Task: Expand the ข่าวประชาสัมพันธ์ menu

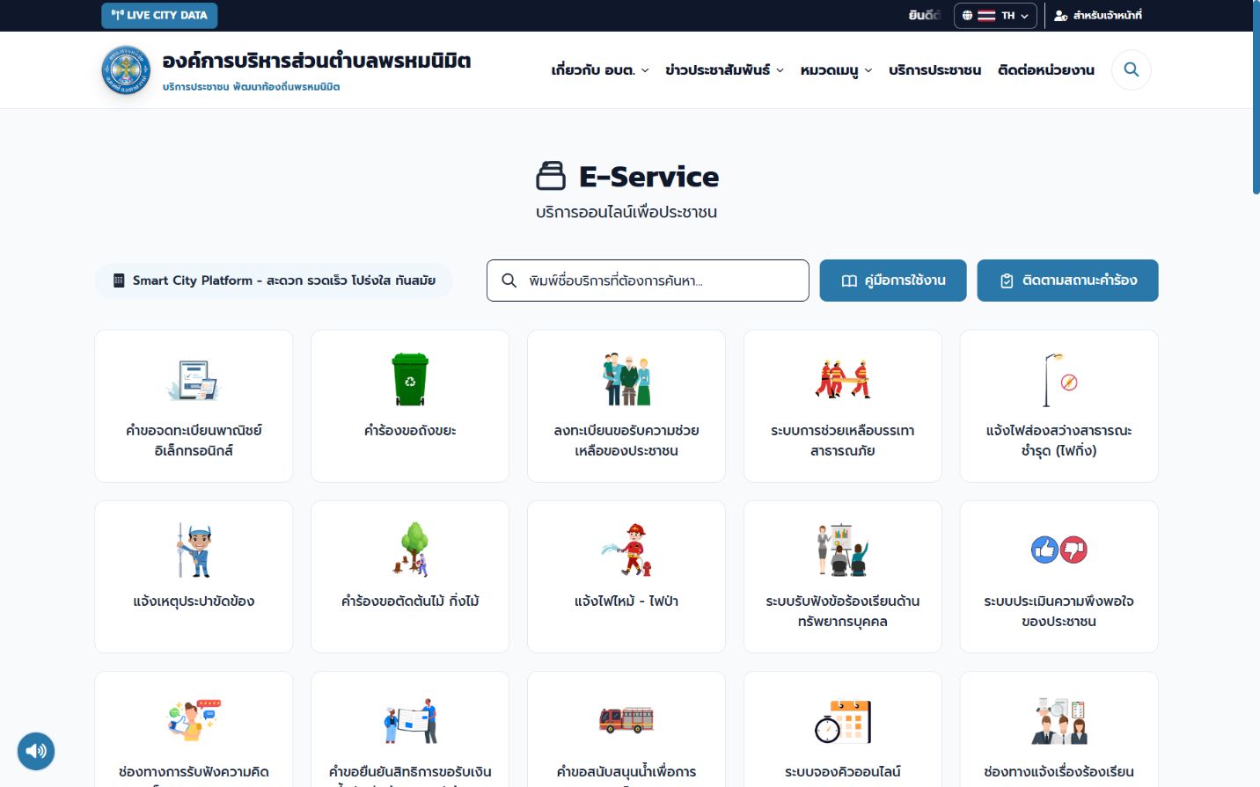Action: pyautogui.click(x=724, y=70)
